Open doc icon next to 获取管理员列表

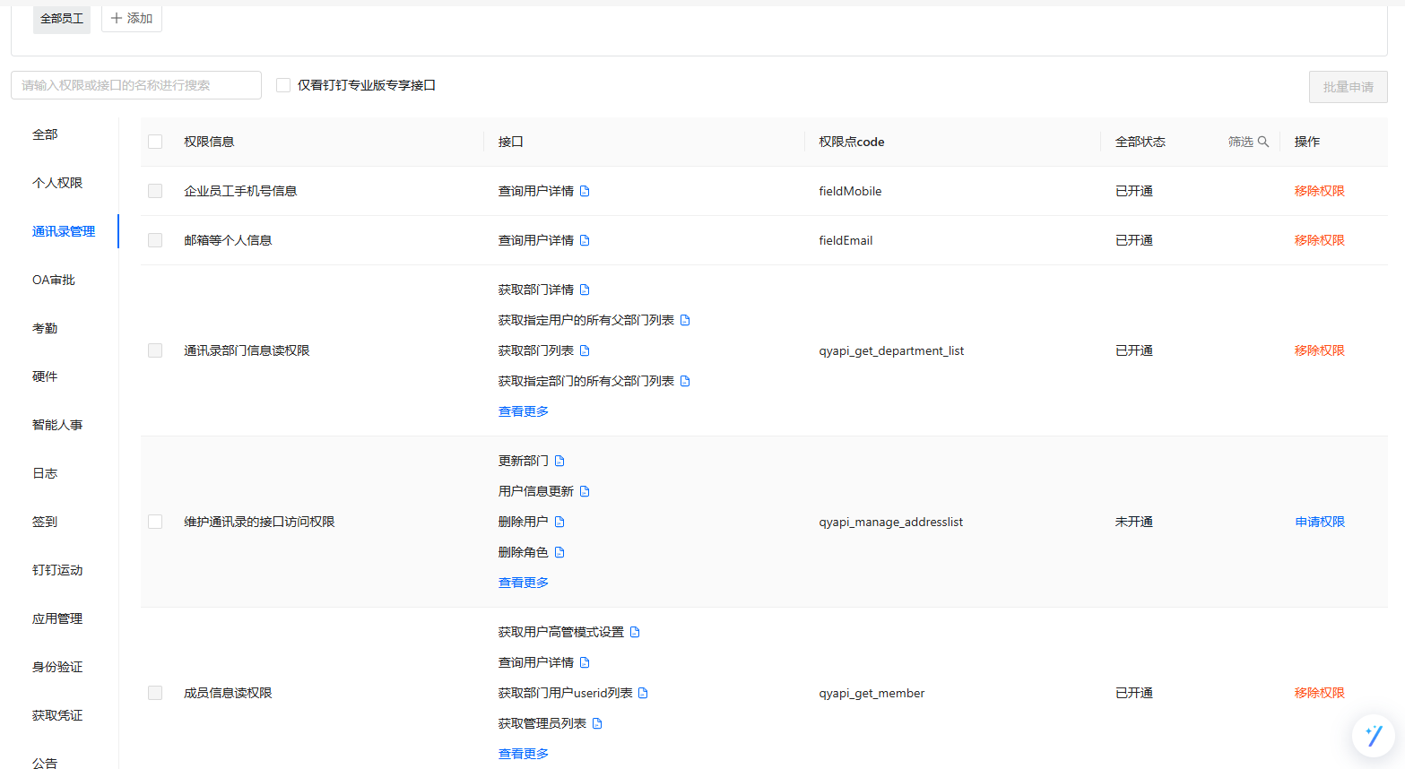597,723
